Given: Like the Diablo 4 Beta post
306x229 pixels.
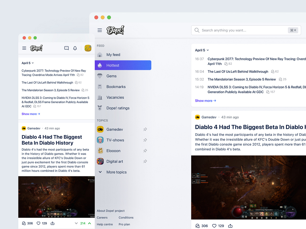Looking at the screenshot, I should (x=214, y=226).
